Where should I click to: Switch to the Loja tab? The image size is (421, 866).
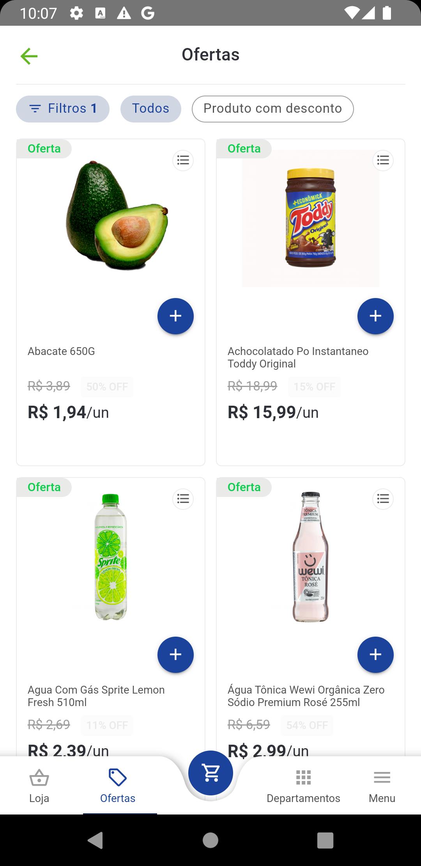click(39, 786)
